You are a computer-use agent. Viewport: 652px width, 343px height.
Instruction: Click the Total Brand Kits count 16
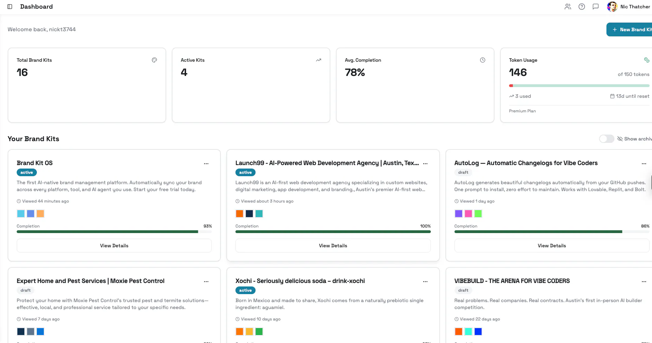point(22,72)
